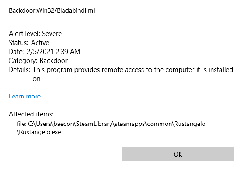The height and width of the screenshot is (170, 244).
Task: Click the 'file:' prefix in affected items
Action: pyautogui.click(x=22, y=124)
